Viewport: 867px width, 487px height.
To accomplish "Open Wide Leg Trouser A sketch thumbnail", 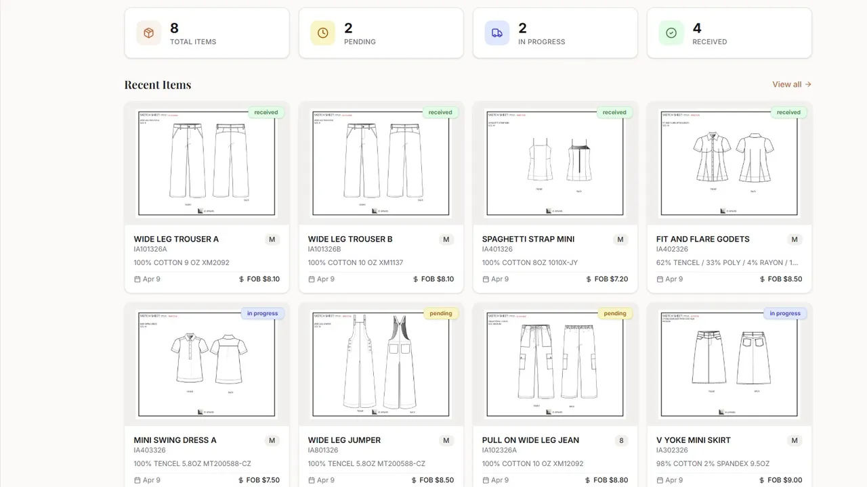I will tap(207, 163).
